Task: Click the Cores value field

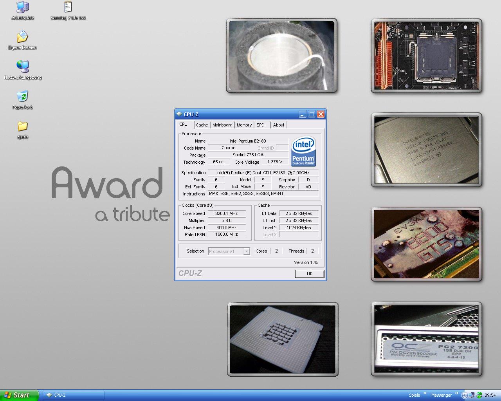Action: tap(276, 251)
